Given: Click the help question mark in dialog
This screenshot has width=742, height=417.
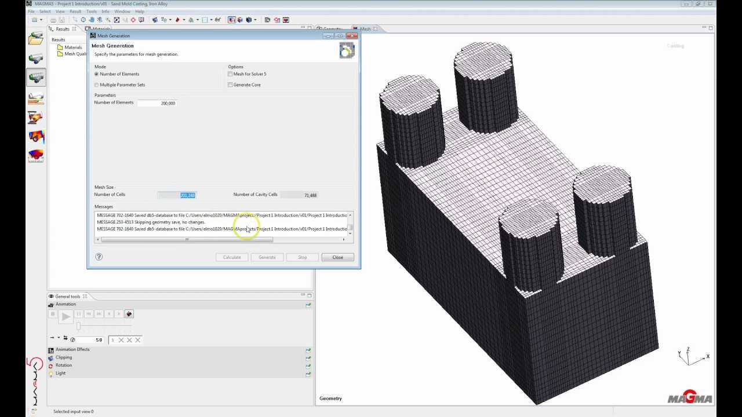Looking at the screenshot, I should click(99, 257).
